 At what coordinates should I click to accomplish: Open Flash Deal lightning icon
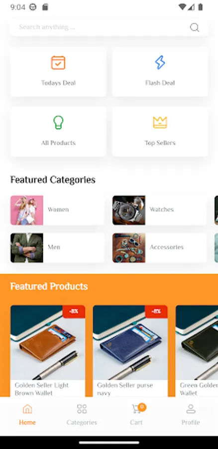[x=160, y=63]
